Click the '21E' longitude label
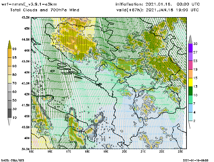Viewport: 214px width, 162px height. (x=143, y=152)
